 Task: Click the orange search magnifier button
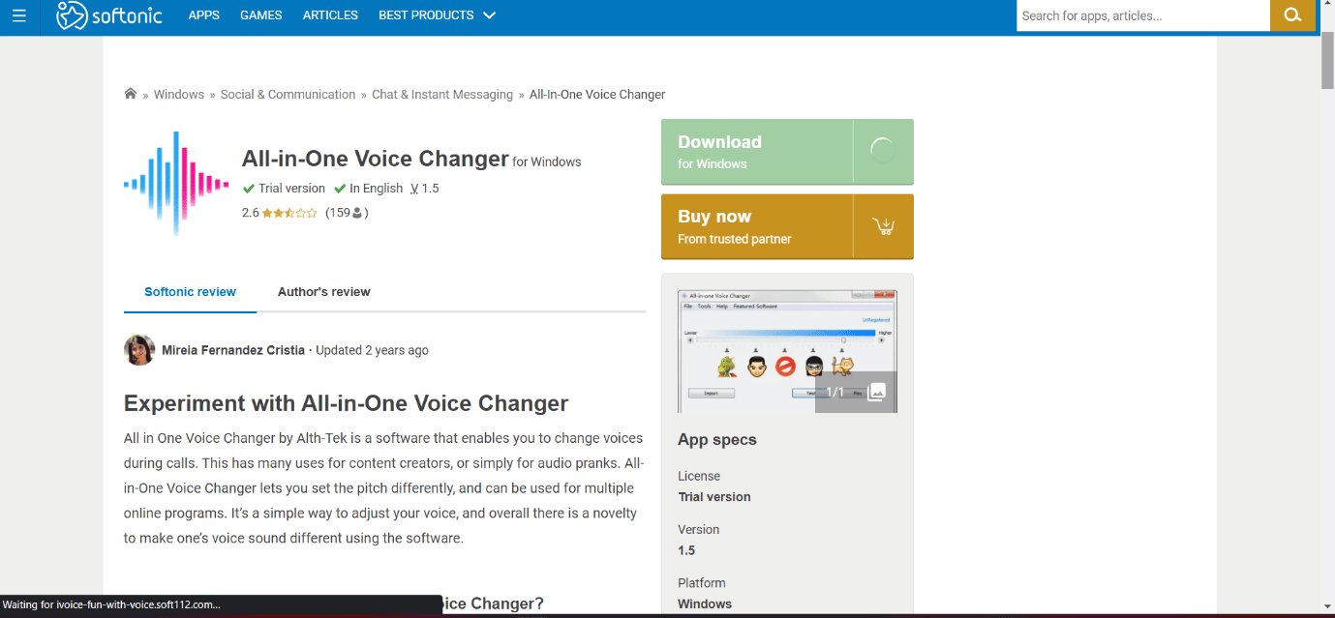pyautogui.click(x=1292, y=15)
